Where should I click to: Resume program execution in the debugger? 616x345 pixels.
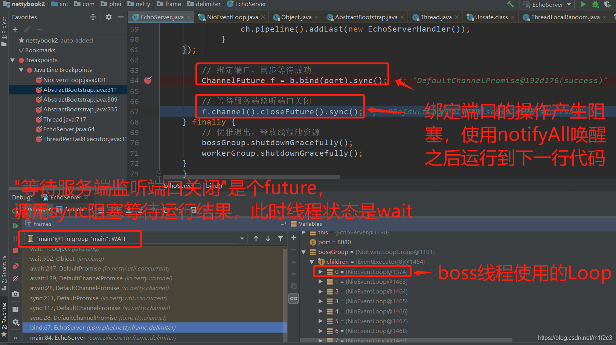(x=15, y=226)
